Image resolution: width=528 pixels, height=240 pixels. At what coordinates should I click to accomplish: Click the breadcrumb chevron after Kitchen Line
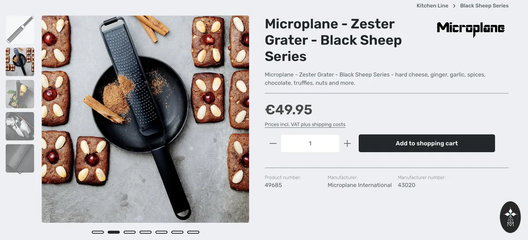pyautogui.click(x=454, y=6)
